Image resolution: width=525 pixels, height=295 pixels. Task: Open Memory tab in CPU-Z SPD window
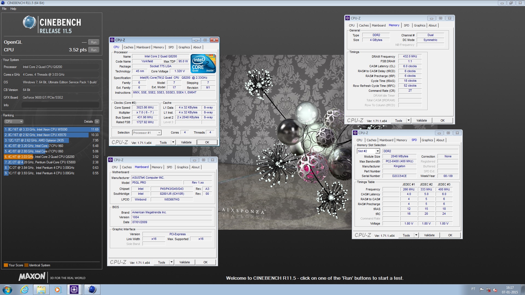pyautogui.click(x=402, y=140)
